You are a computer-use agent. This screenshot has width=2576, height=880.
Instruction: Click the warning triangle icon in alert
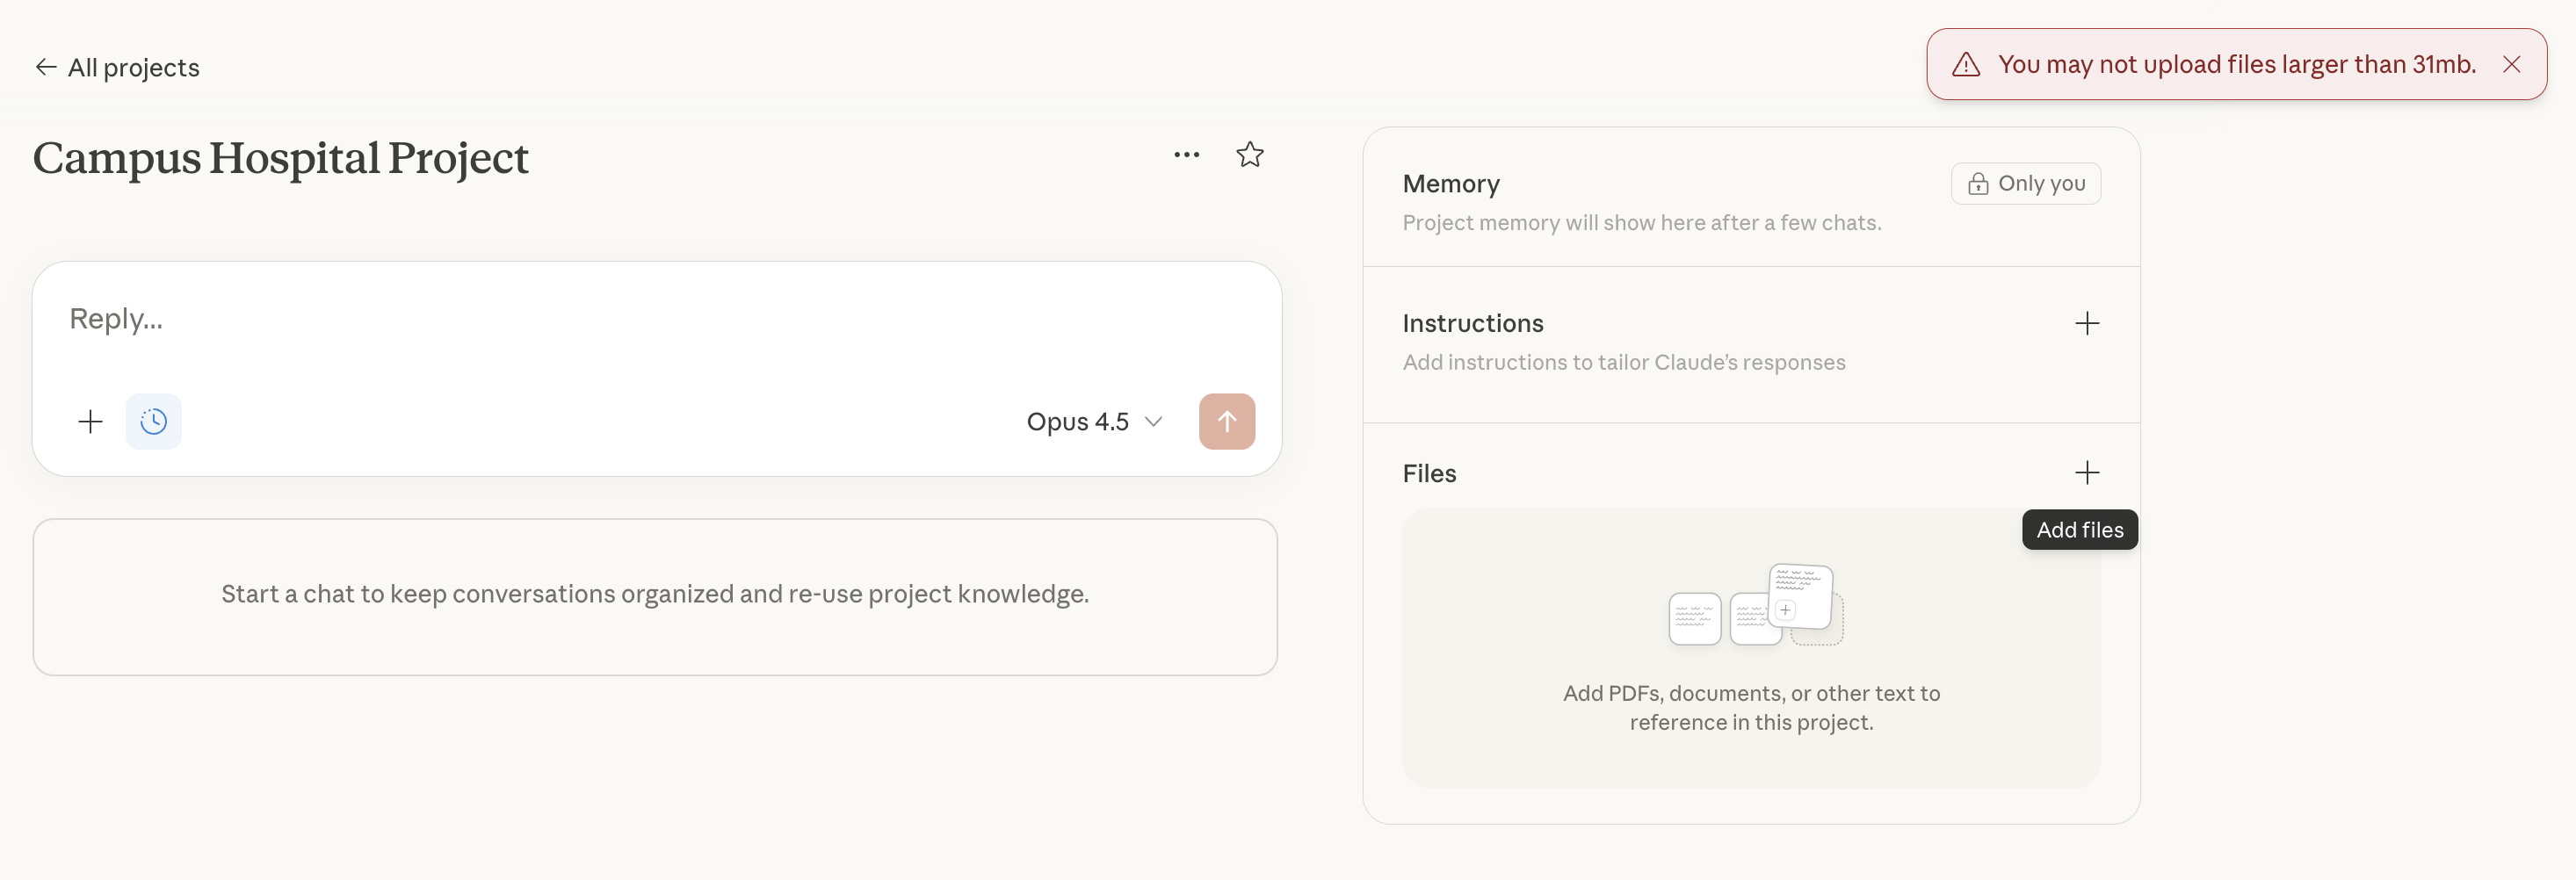point(1965,65)
